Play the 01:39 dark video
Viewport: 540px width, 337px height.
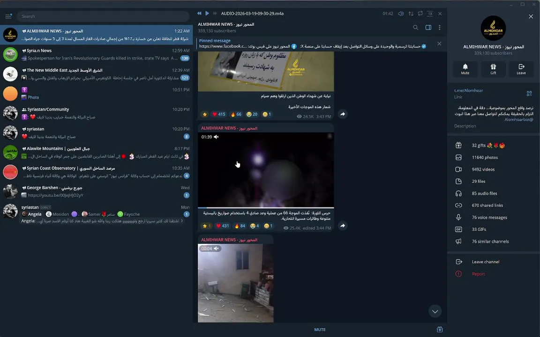(265, 170)
